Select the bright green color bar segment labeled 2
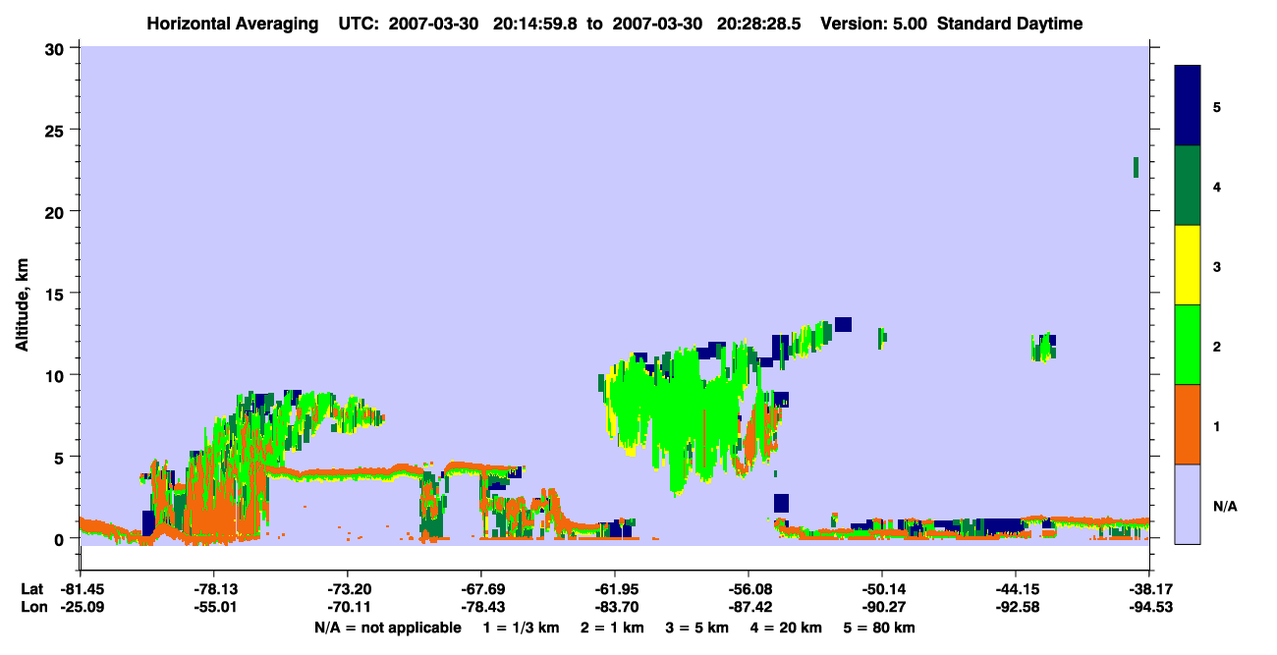 tap(1188, 345)
